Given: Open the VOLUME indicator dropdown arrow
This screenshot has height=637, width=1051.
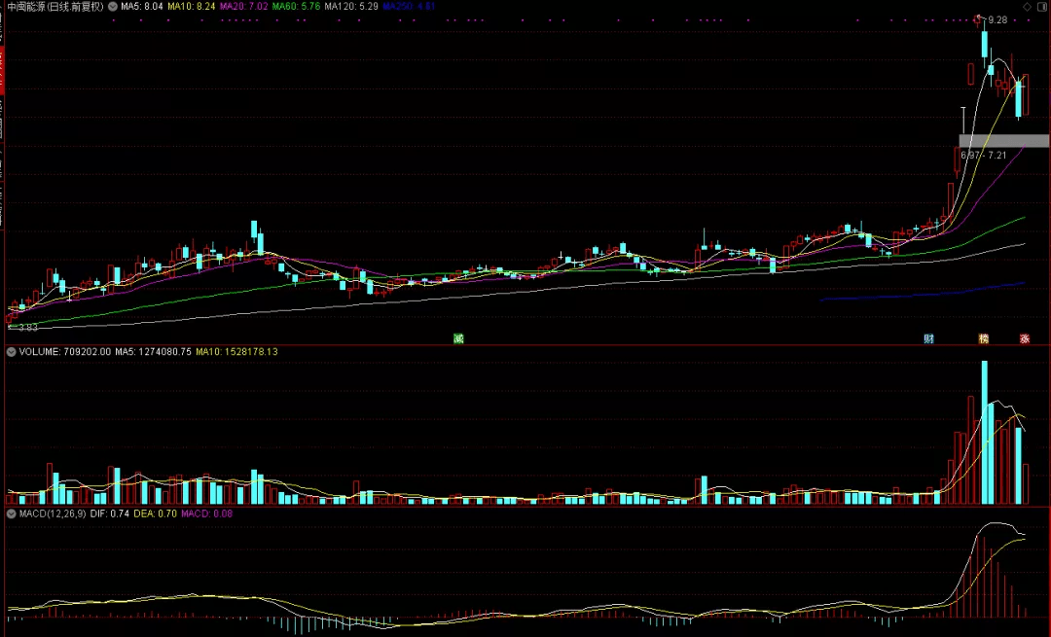Looking at the screenshot, I should coord(12,352).
